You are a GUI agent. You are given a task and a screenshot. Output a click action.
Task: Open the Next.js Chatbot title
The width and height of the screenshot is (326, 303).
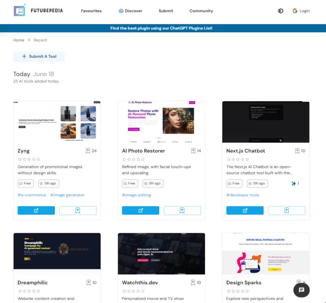click(245, 151)
